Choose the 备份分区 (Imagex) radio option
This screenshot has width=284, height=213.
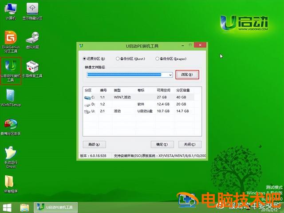point(157,58)
